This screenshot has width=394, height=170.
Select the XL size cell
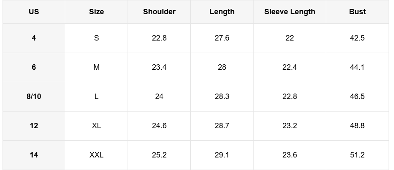click(x=96, y=126)
